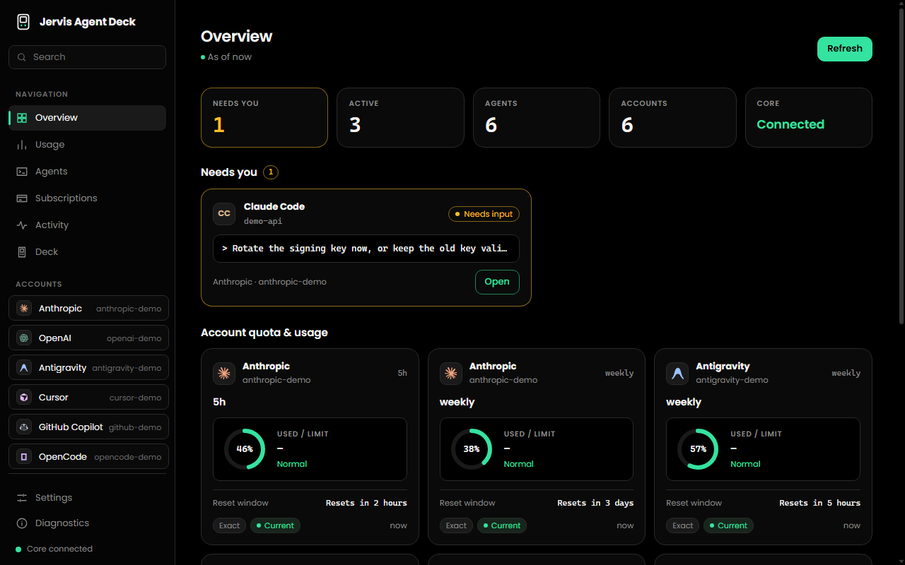
Task: Open the Activity view
Action: [x=88, y=225]
